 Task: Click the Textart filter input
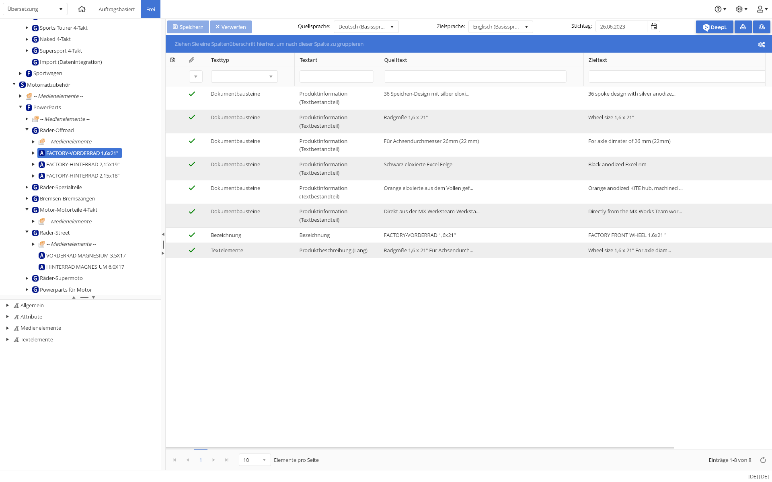[337, 76]
